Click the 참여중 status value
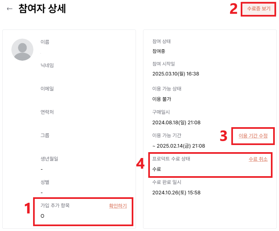Image resolution: width=279 pixels, height=231 pixels. [x=159, y=51]
